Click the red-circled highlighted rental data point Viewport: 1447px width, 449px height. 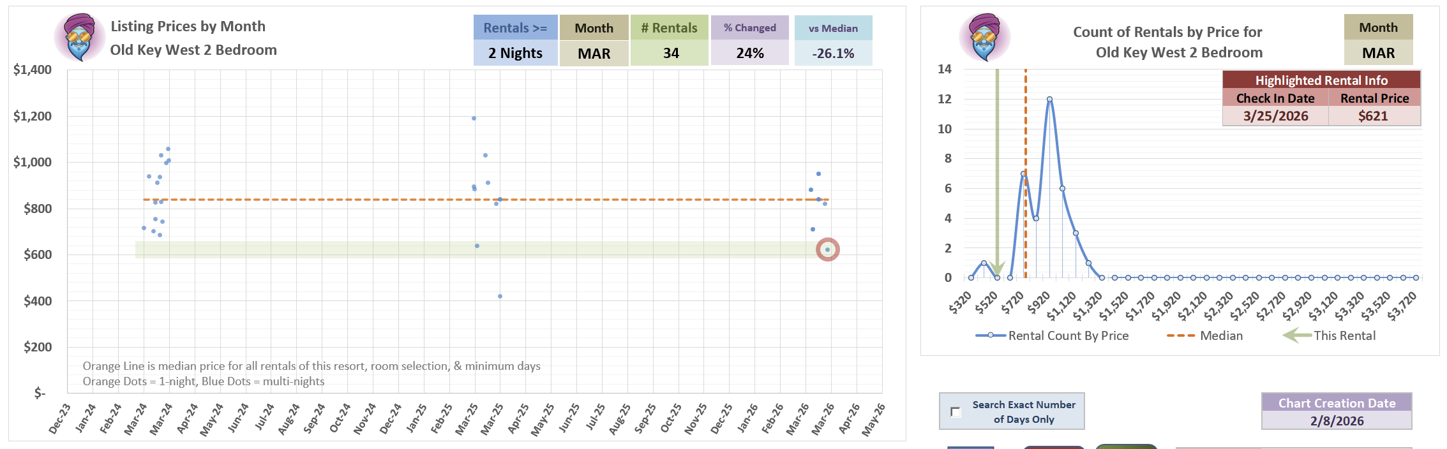tap(827, 249)
